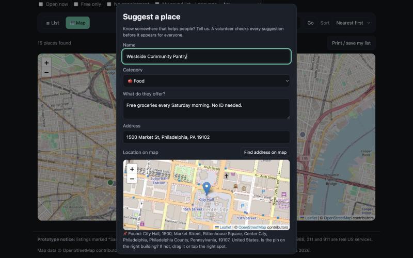
Task: Click the Suburban Station label on mini map
Action: tap(159, 181)
